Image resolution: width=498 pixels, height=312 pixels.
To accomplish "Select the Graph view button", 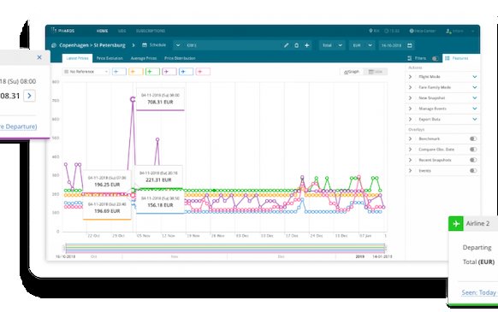I will [x=352, y=72].
